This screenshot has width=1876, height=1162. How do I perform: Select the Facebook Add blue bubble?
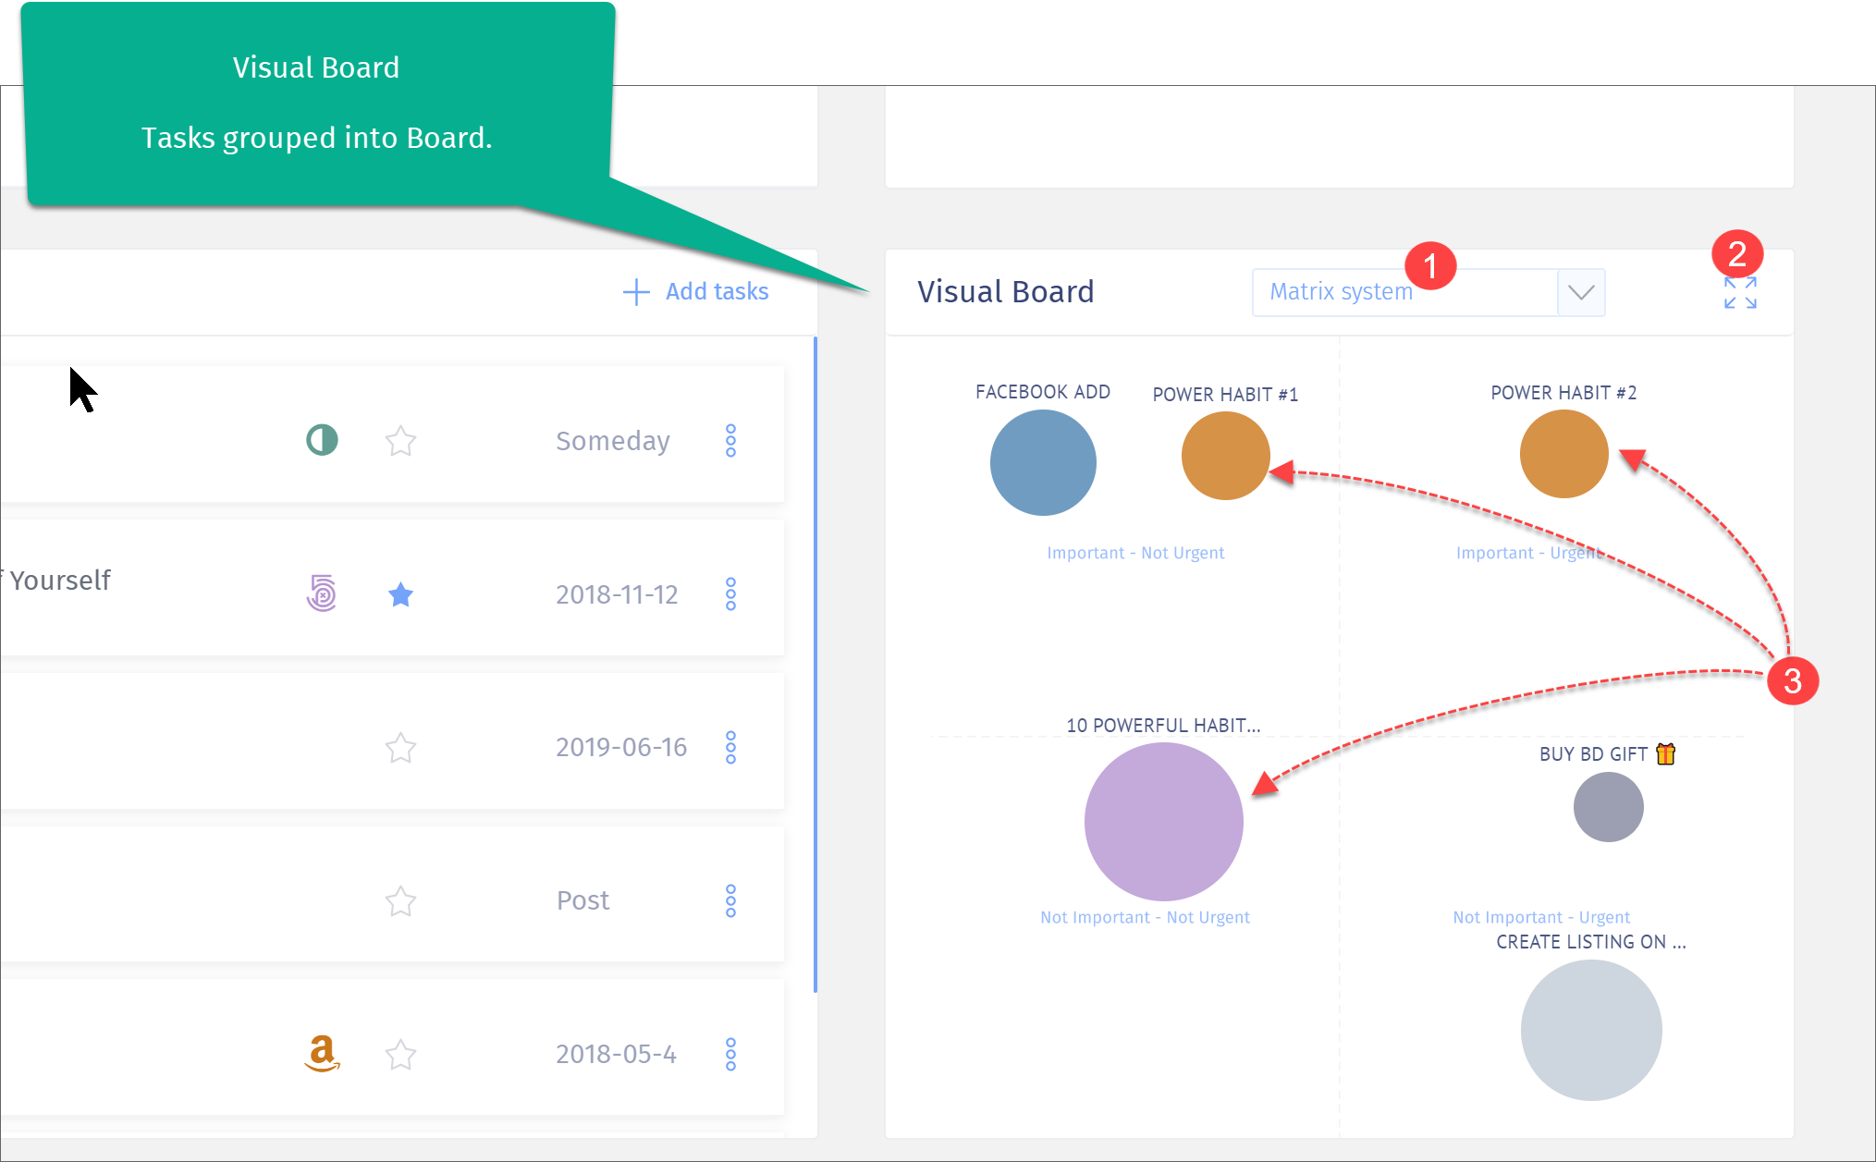(1043, 462)
